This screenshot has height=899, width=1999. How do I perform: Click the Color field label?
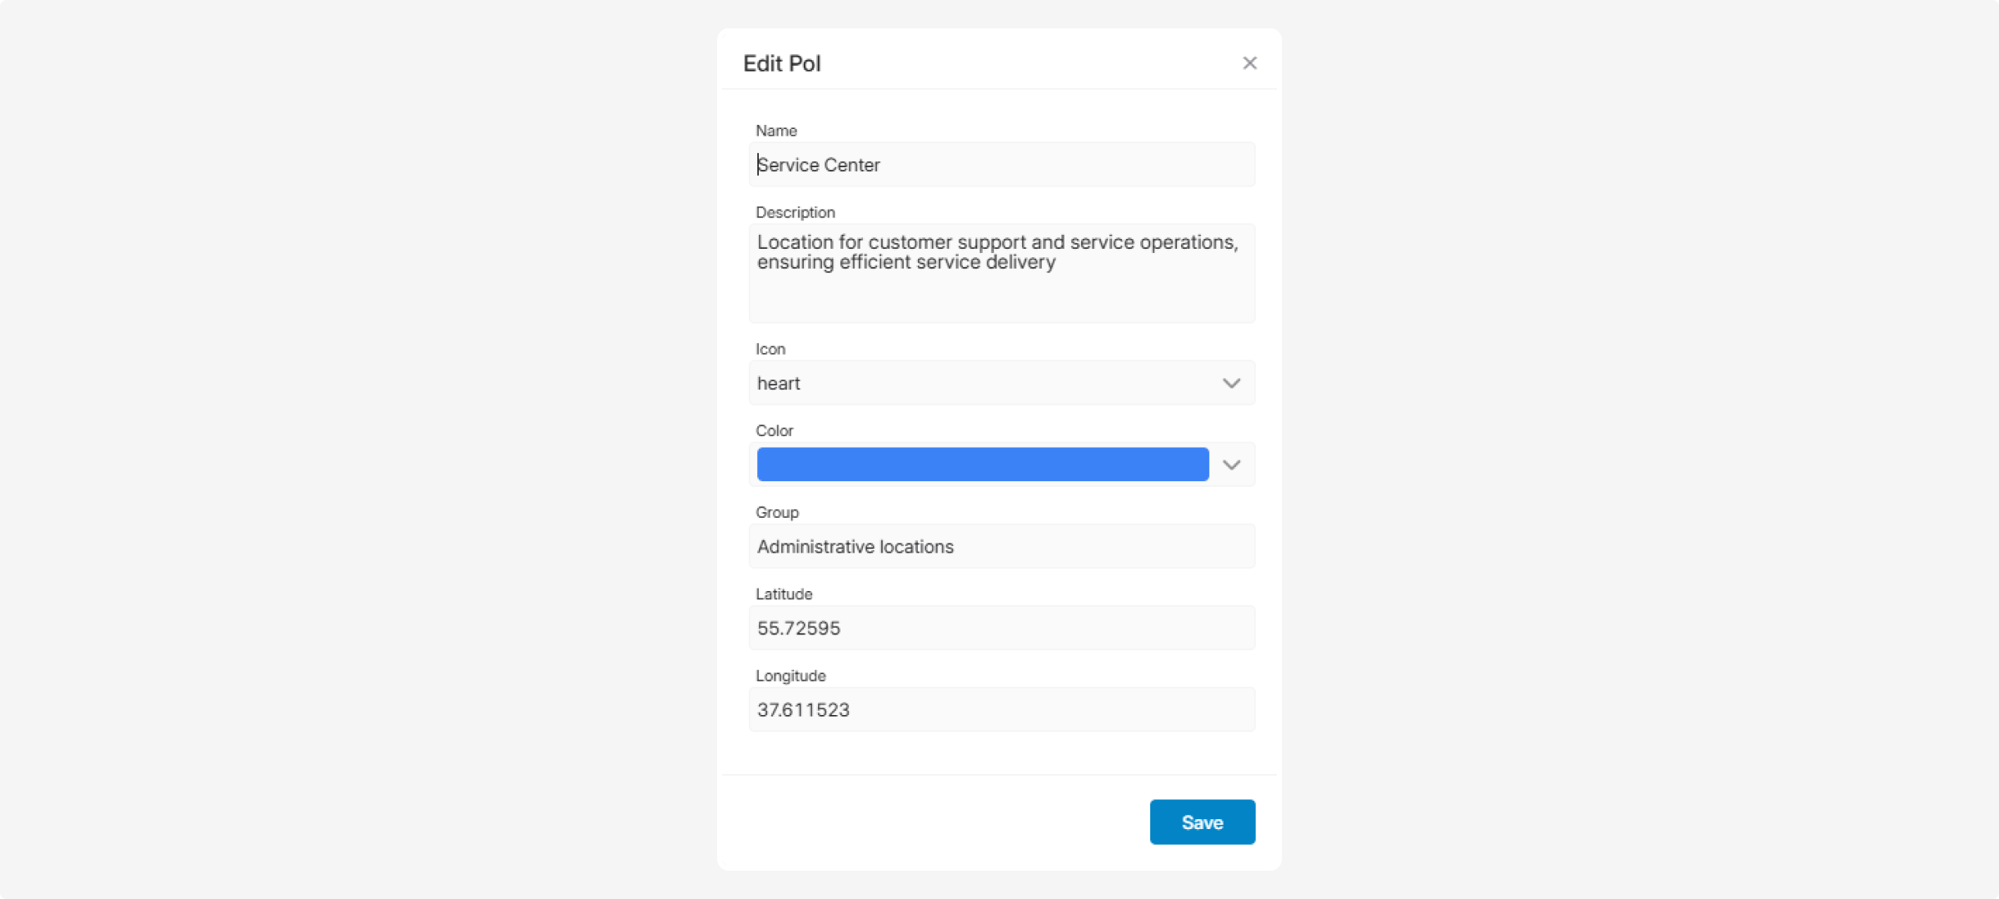[x=774, y=430]
